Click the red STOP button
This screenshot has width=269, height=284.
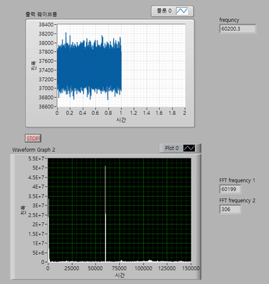click(x=33, y=138)
